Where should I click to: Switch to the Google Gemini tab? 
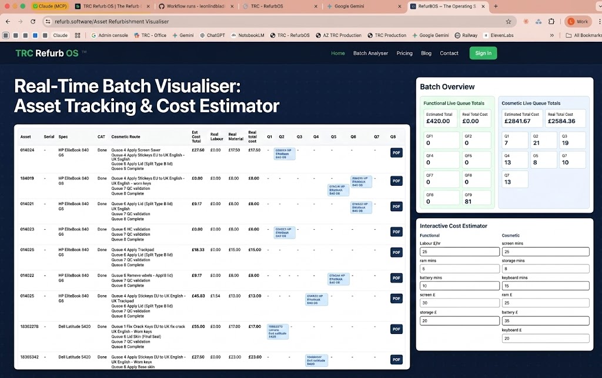[362, 6]
